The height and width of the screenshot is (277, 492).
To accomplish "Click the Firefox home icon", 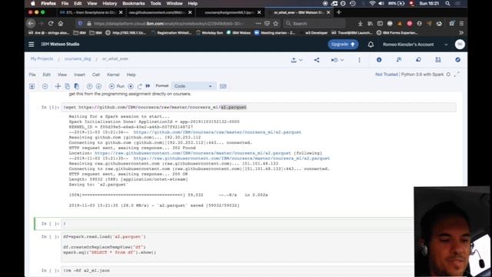I will pos(61,24).
